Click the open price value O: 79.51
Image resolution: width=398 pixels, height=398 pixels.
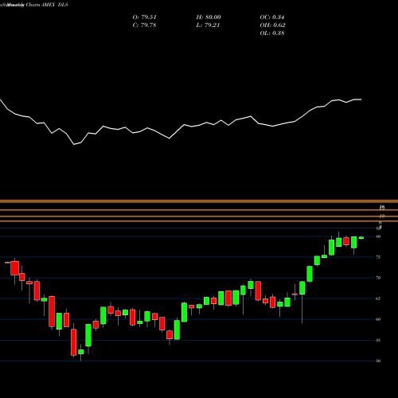click(145, 18)
